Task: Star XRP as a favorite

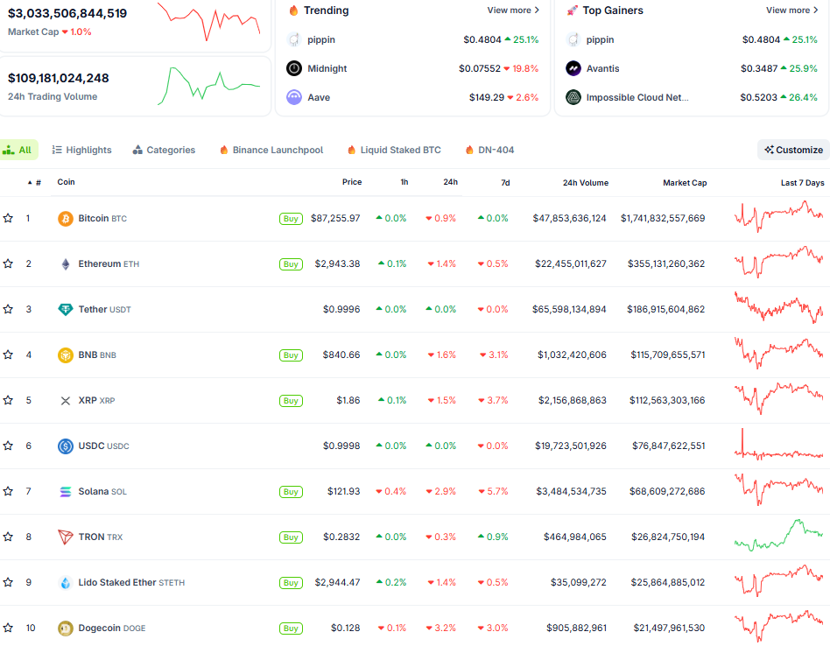Action: pyautogui.click(x=8, y=400)
